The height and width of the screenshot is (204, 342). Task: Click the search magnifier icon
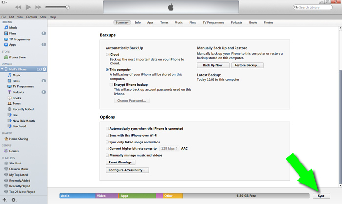pyautogui.click(x=296, y=7)
